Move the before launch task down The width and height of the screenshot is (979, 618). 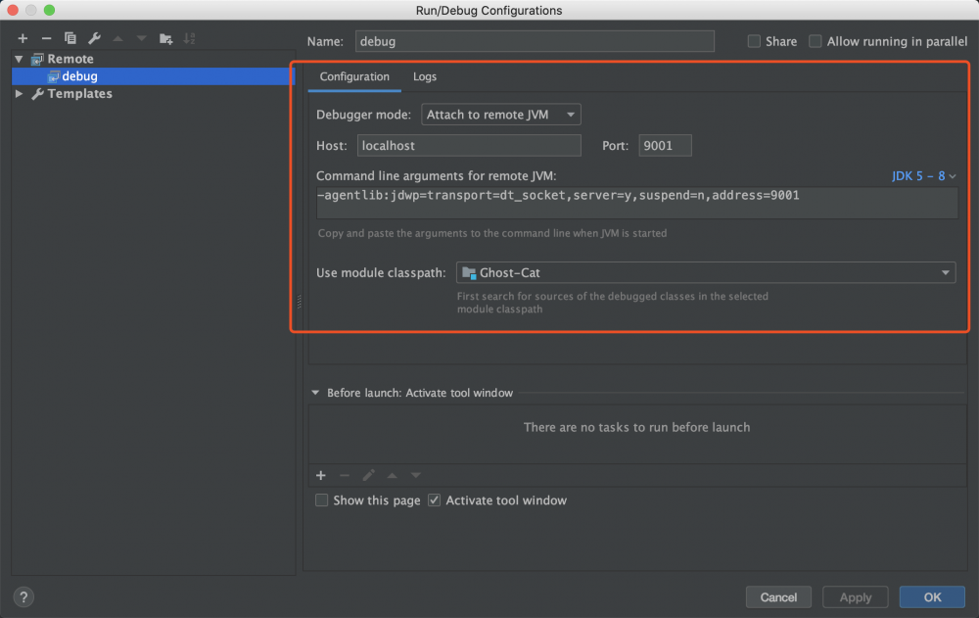(416, 476)
